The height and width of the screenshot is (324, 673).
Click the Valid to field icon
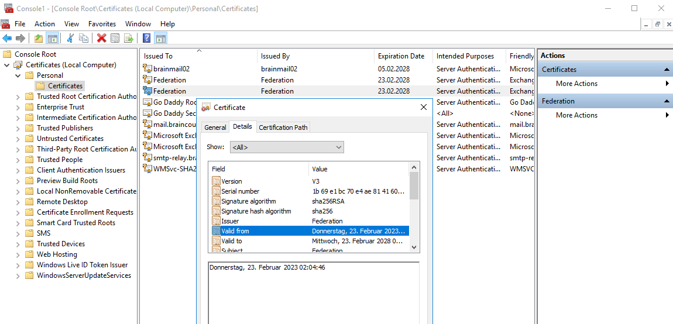216,241
